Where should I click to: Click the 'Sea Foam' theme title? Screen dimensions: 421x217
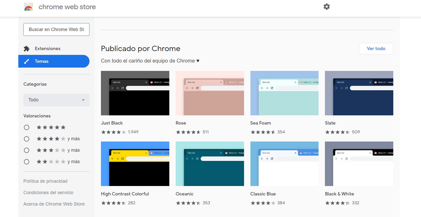261,123
